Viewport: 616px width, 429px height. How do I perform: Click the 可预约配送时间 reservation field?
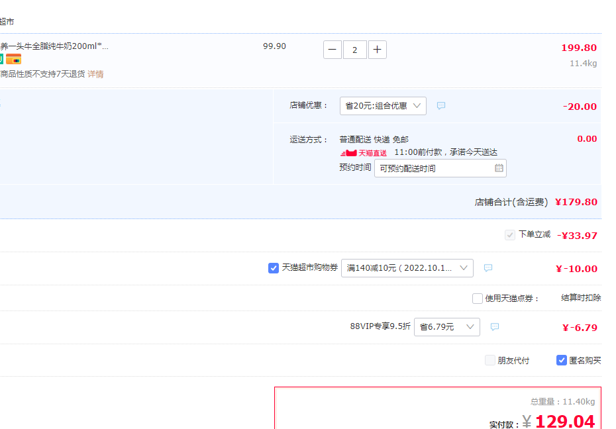tap(440, 168)
